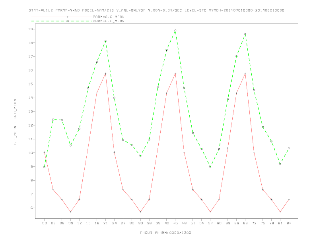Click the x-axis tick label 60
315x243 pixels.
coord(219,223)
